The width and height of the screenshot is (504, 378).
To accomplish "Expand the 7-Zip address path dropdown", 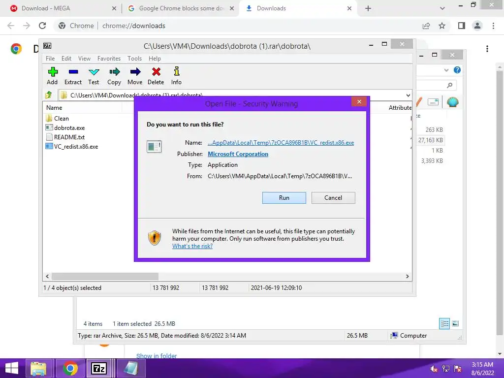I will 408,95.
